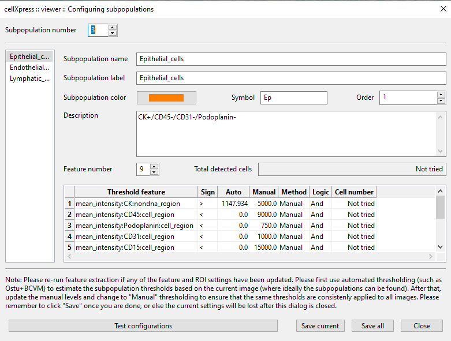Edit the Subpopulation label field
Viewport: 451px width, 341px height.
[x=291, y=78]
